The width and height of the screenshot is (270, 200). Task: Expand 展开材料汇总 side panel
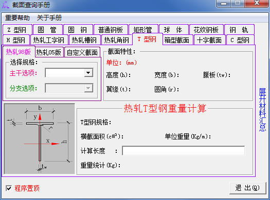(263, 110)
